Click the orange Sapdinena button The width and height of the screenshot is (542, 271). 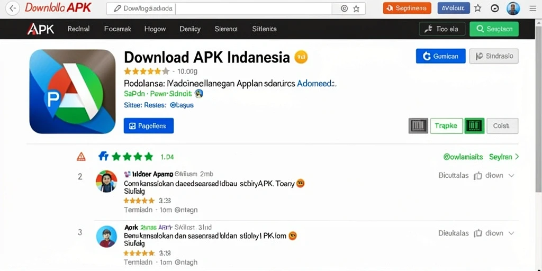(407, 8)
